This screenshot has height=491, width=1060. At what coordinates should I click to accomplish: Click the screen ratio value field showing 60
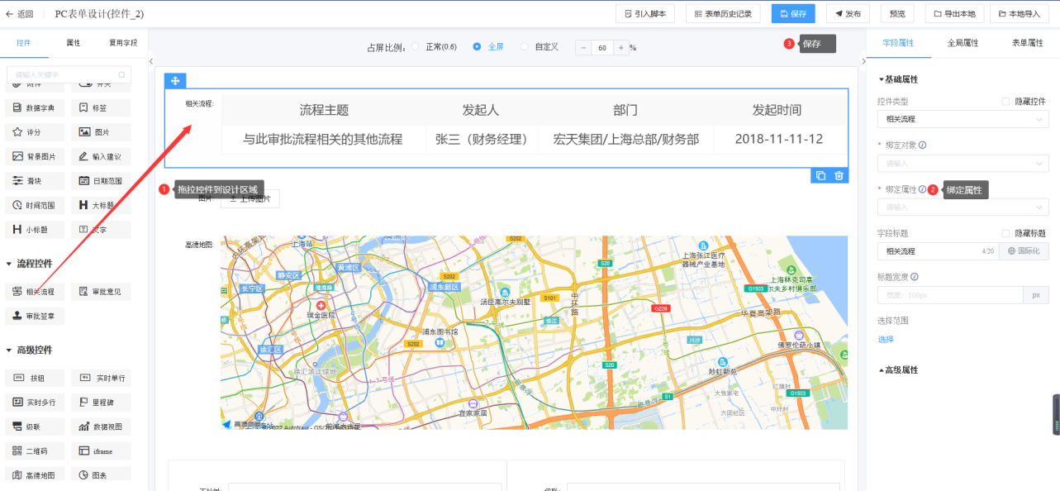(602, 48)
